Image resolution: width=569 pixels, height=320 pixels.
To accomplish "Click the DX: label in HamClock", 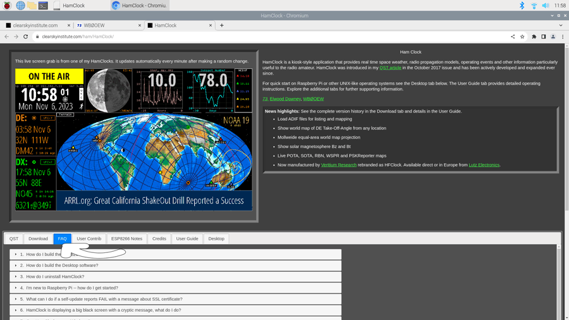I will tap(21, 162).
